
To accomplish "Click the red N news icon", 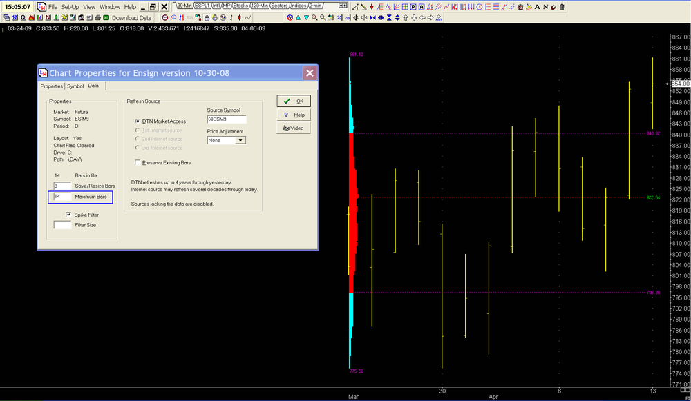I will point(48,18).
